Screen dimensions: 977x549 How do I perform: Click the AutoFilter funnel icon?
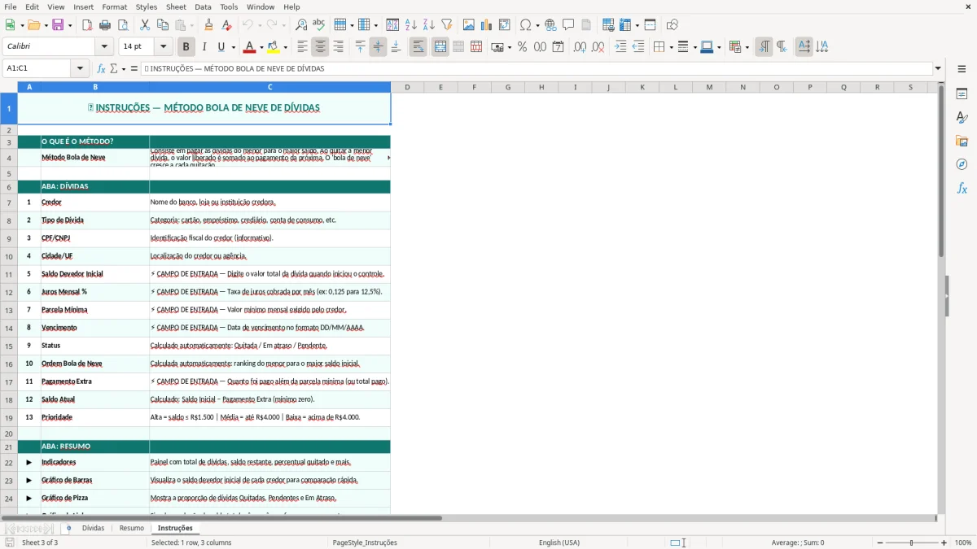coord(447,25)
